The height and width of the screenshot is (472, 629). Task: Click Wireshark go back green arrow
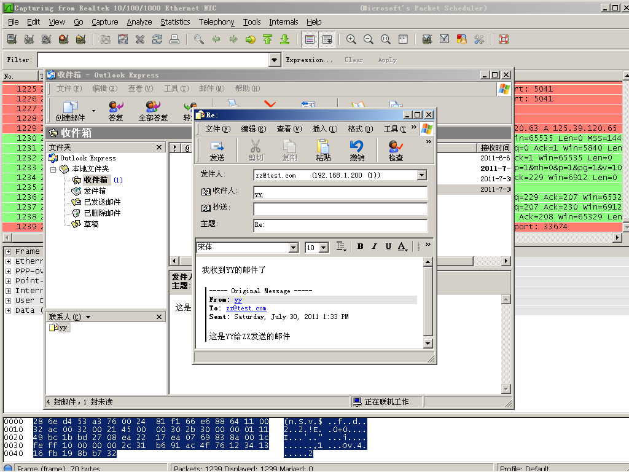pos(216,39)
